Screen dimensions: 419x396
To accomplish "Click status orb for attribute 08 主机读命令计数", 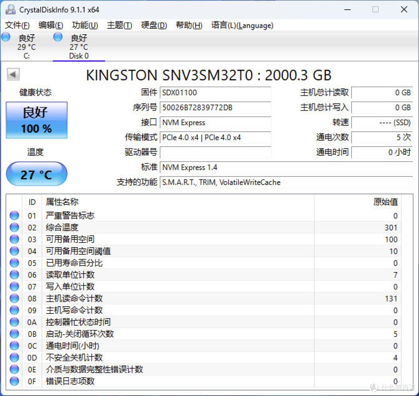I will click(x=14, y=298).
